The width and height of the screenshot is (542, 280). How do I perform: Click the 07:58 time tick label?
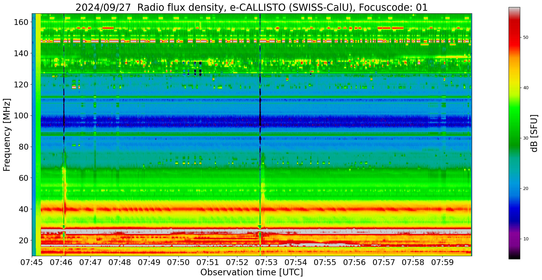point(413,262)
